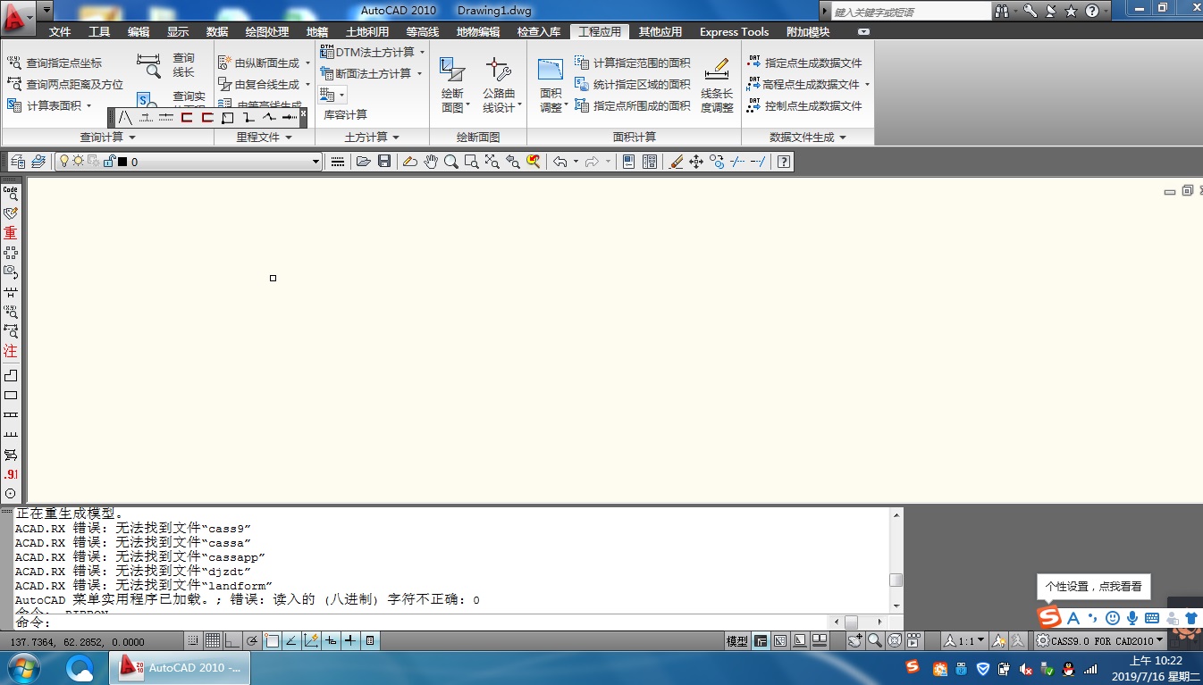Click the undo arrow icon
This screenshot has width=1203, height=685.
[560, 162]
